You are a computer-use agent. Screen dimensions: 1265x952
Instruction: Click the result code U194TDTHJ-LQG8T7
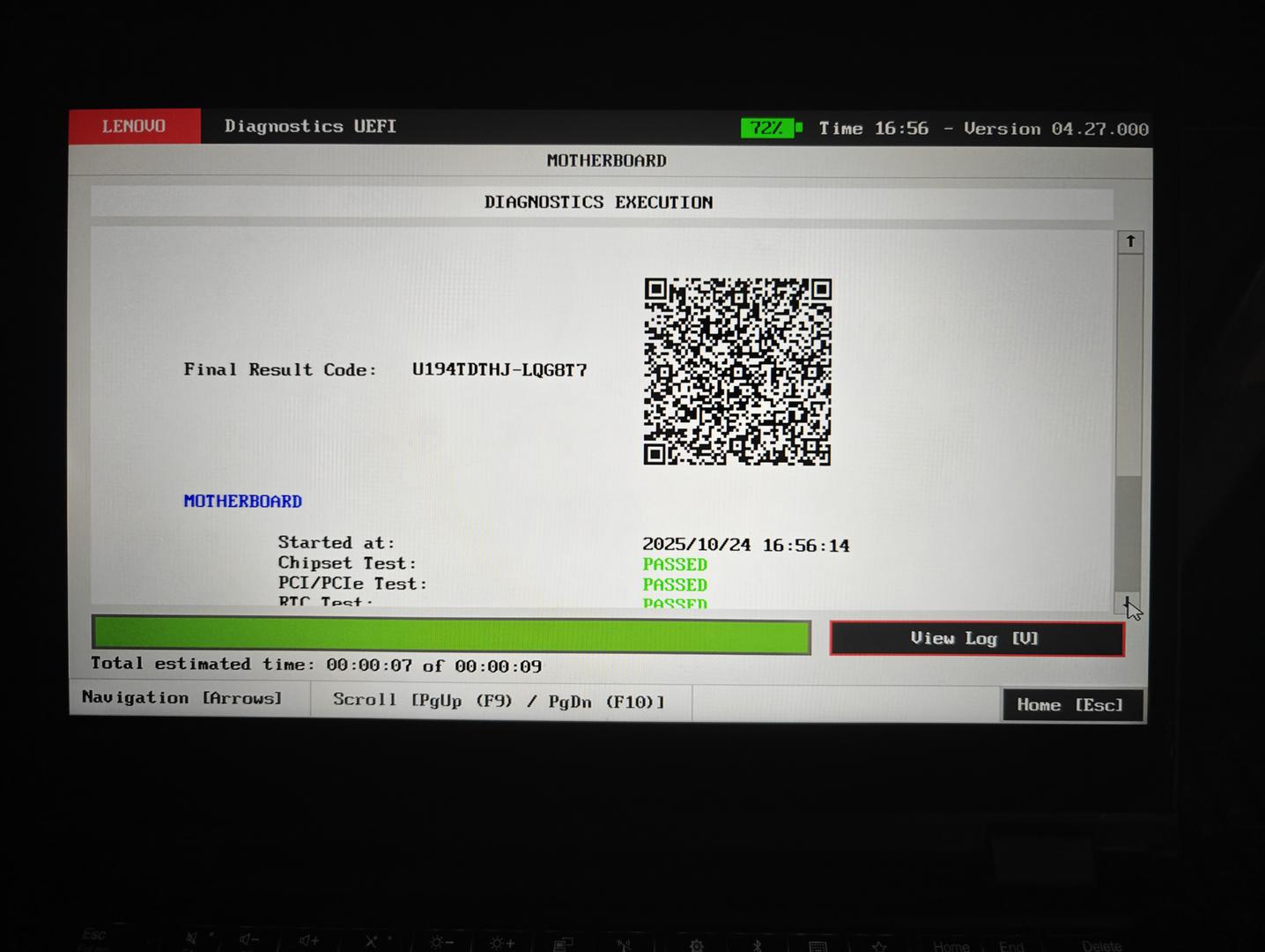499,370
